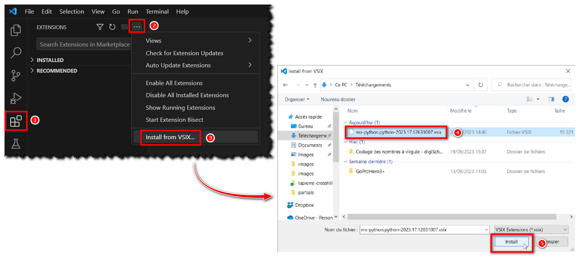Viewport: 580px width, 261px height.
Task: Refresh the Téléchargements folder view
Action: point(481,85)
